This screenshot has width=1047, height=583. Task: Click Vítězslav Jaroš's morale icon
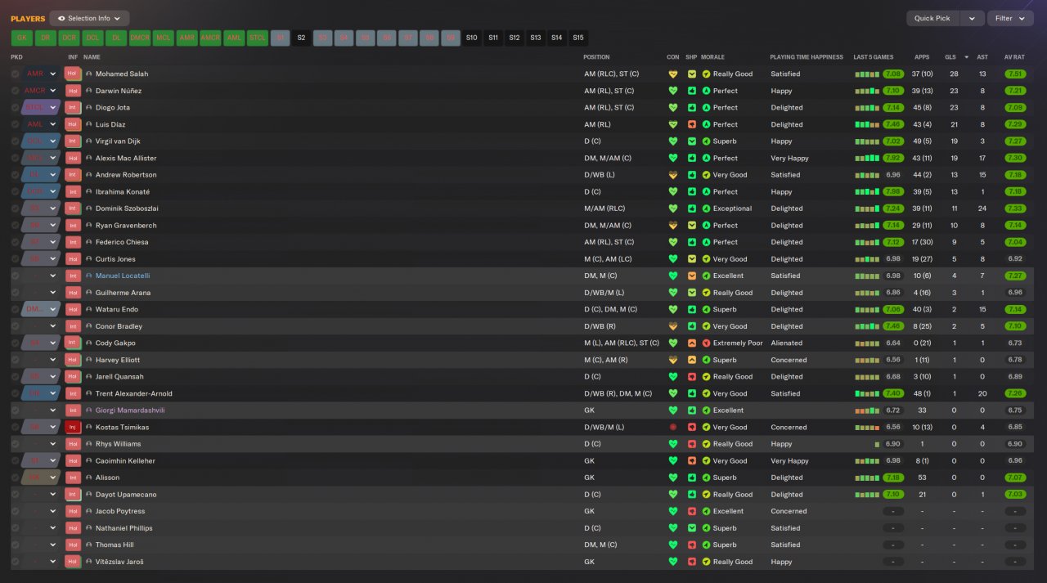click(706, 562)
